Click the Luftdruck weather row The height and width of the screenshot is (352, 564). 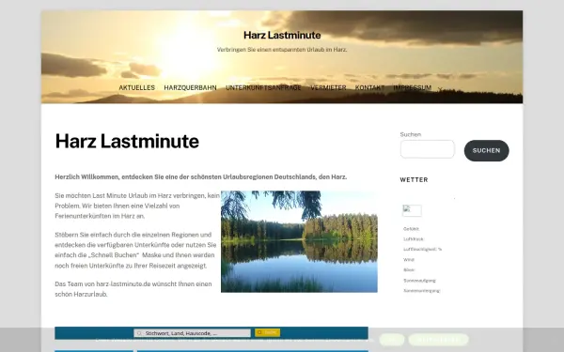[414, 238]
